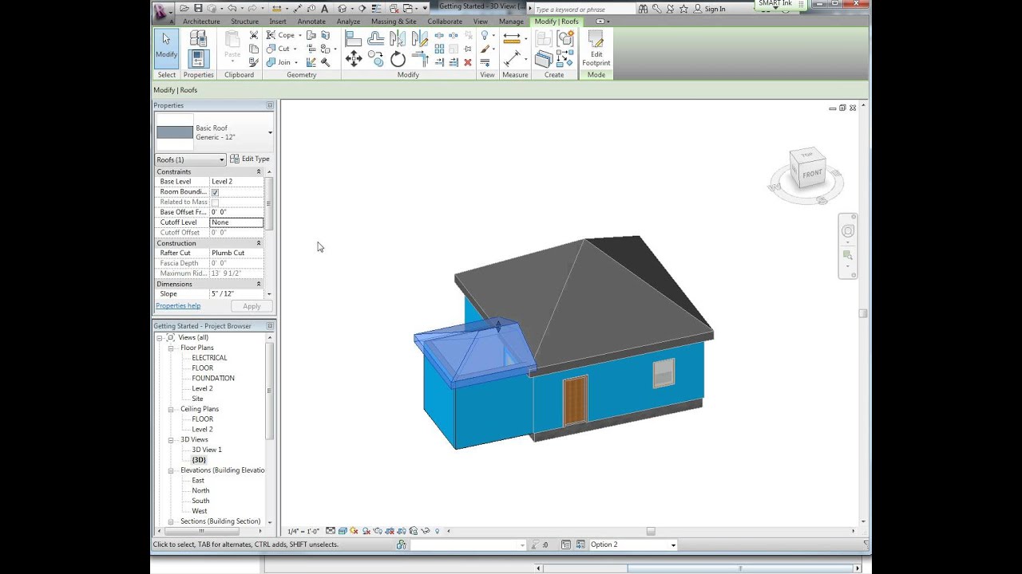This screenshot has height=574, width=1022.
Task: Collapse the 3D Views tree node
Action: coord(171,440)
